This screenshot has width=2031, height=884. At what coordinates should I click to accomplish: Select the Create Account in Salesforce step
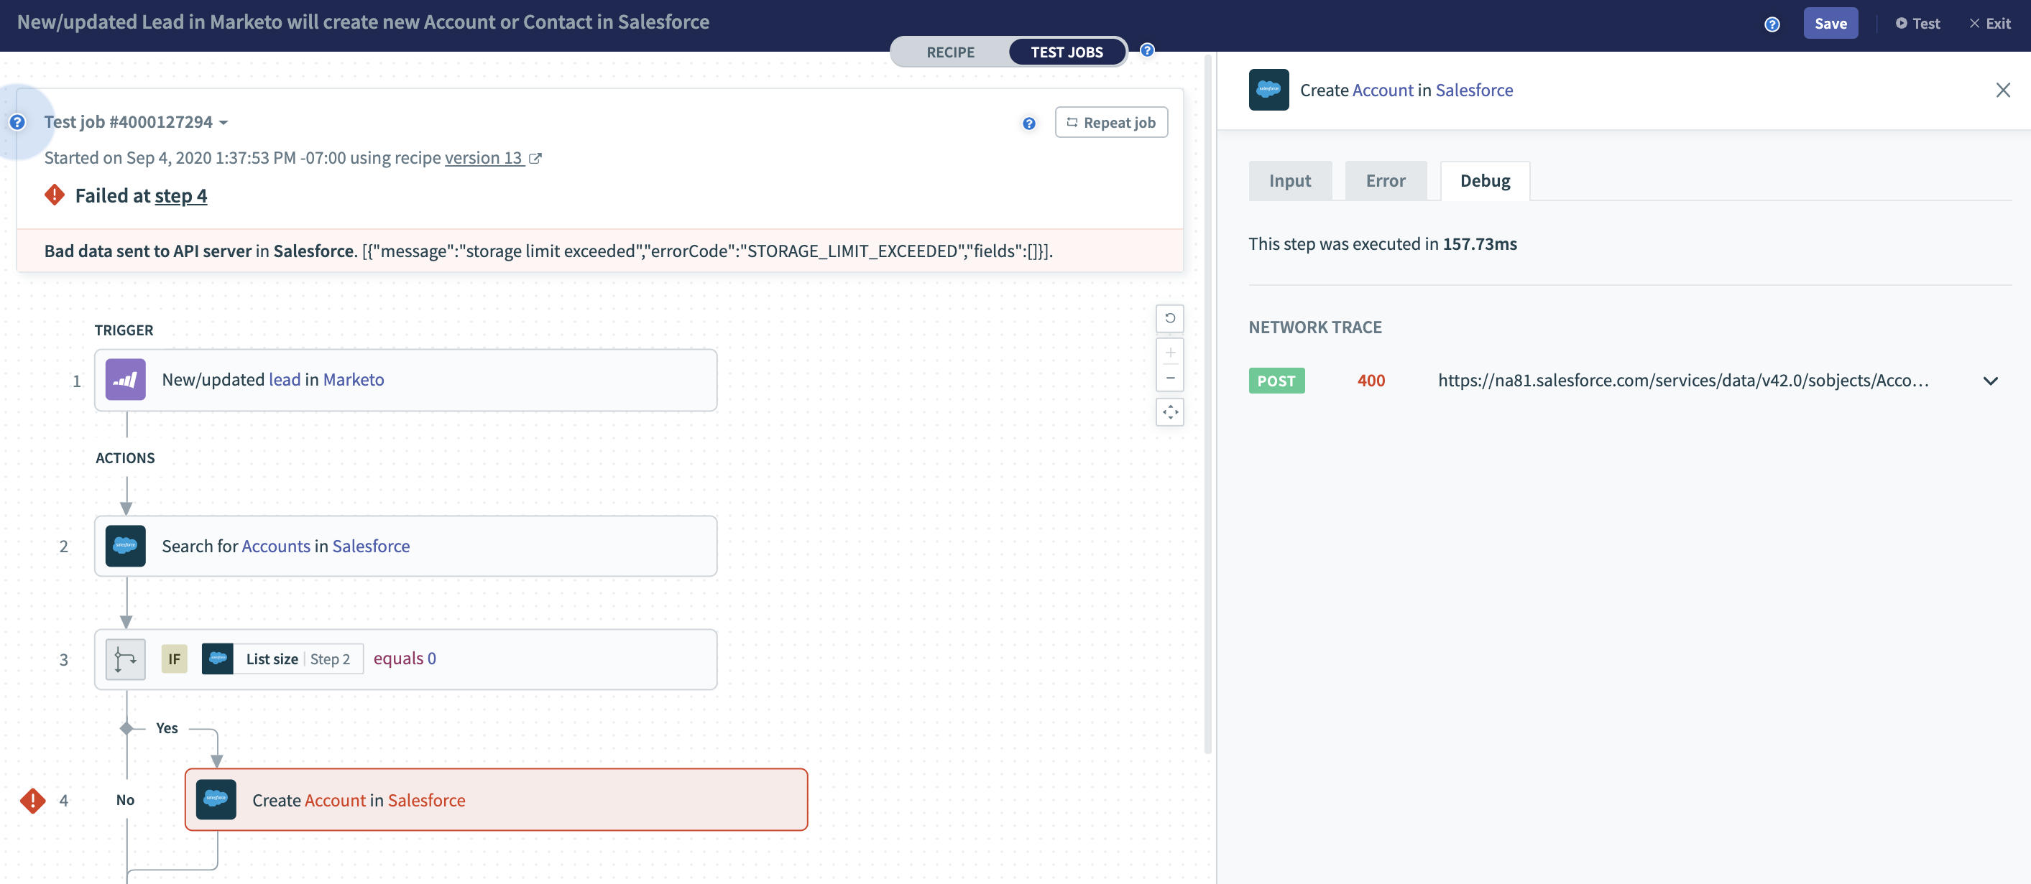[x=495, y=800]
